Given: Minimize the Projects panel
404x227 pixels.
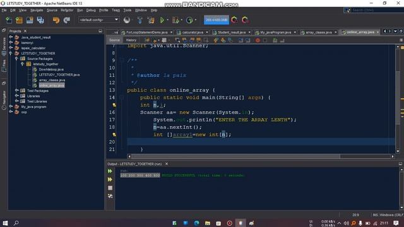Looking at the screenshot, I should tap(100, 31).
